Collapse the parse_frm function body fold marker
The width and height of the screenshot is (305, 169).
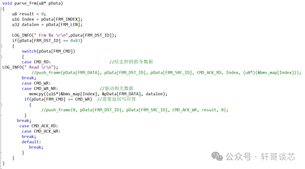click(1, 9)
